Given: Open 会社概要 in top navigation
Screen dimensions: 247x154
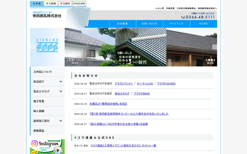Looking at the screenshot, I should (123, 24).
